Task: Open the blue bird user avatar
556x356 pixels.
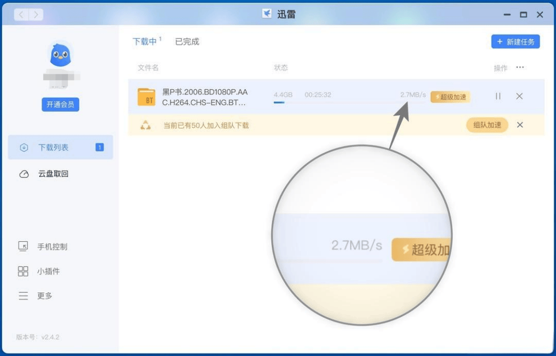Action: pyautogui.click(x=60, y=54)
